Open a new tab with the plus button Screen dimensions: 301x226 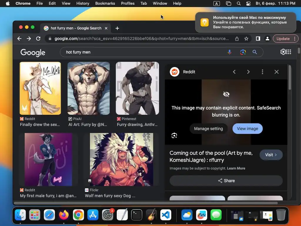117,28
